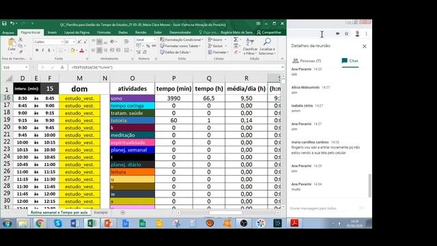Screen dimensions: 437x246
Task: Select the Exemplo sheet tab
Action: 101,213
